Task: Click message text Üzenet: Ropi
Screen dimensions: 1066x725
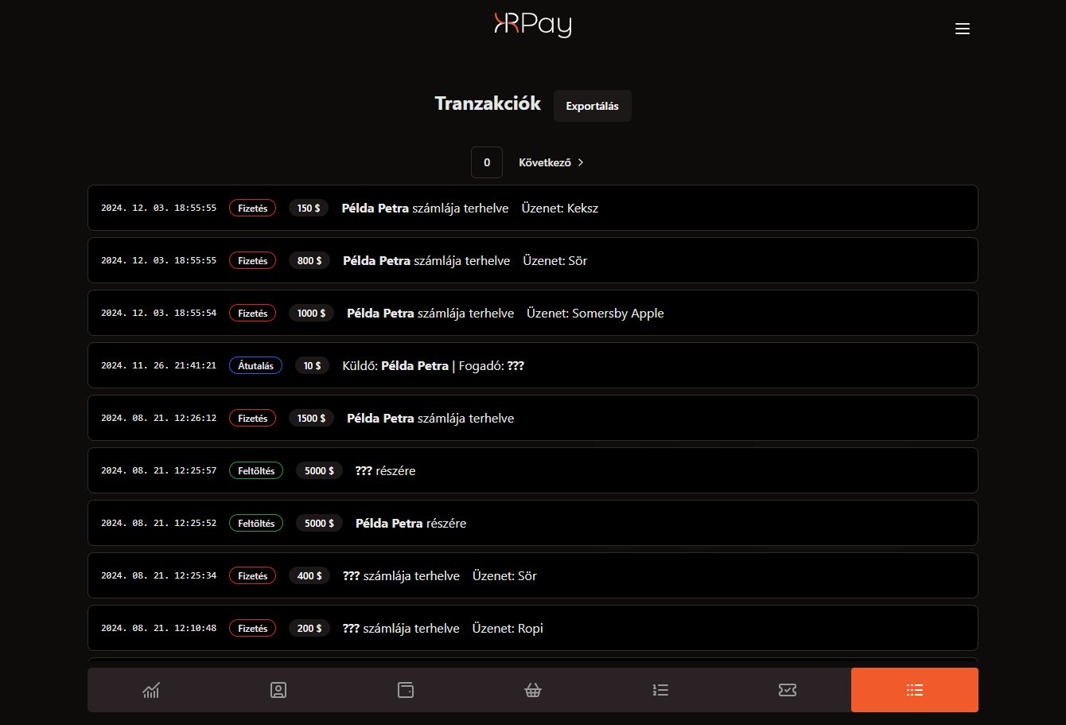Action: pyautogui.click(x=508, y=628)
